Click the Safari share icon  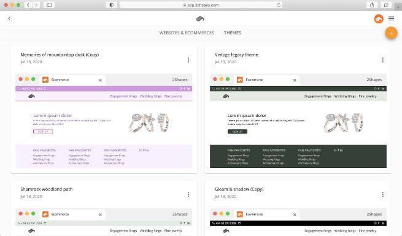pos(372,5)
